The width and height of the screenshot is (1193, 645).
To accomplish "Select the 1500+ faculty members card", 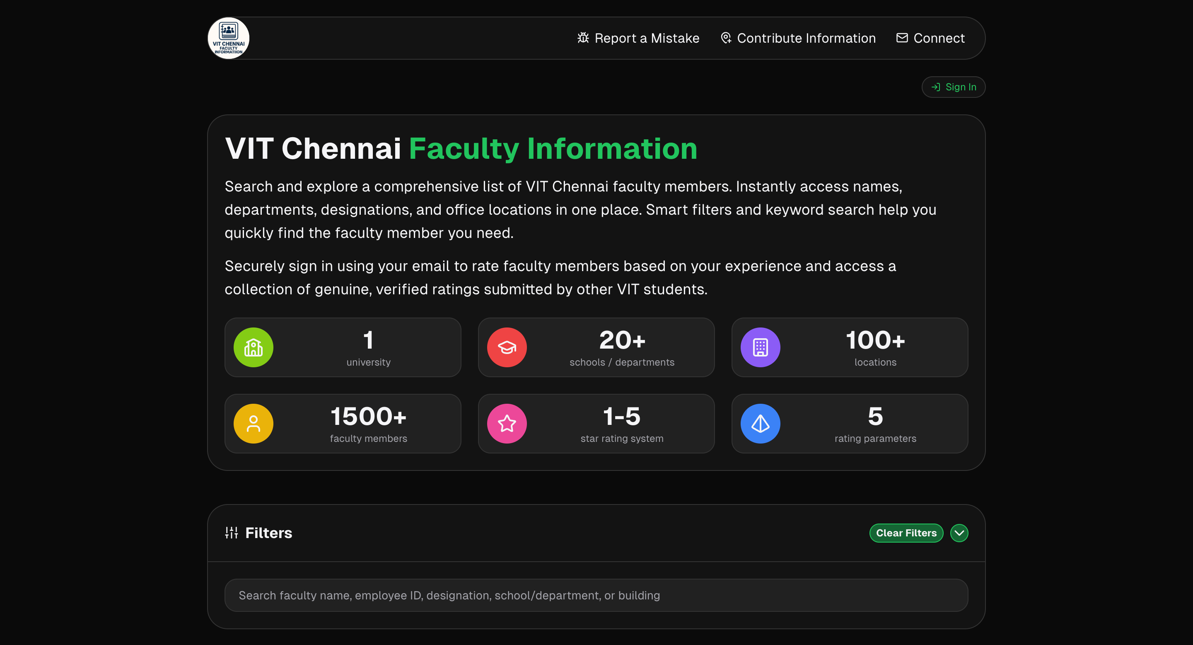I will coord(343,423).
